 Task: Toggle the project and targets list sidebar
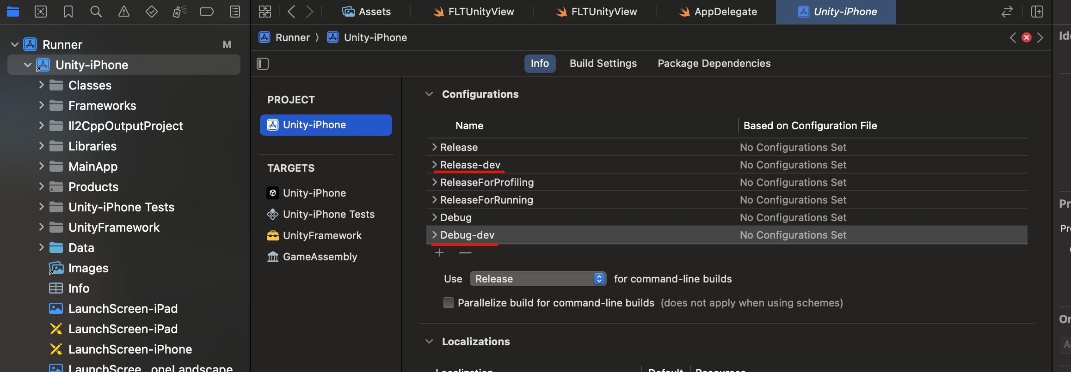point(263,64)
